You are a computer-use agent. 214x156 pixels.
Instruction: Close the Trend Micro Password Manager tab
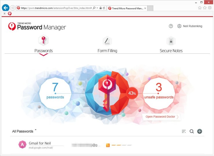coord(145,8)
